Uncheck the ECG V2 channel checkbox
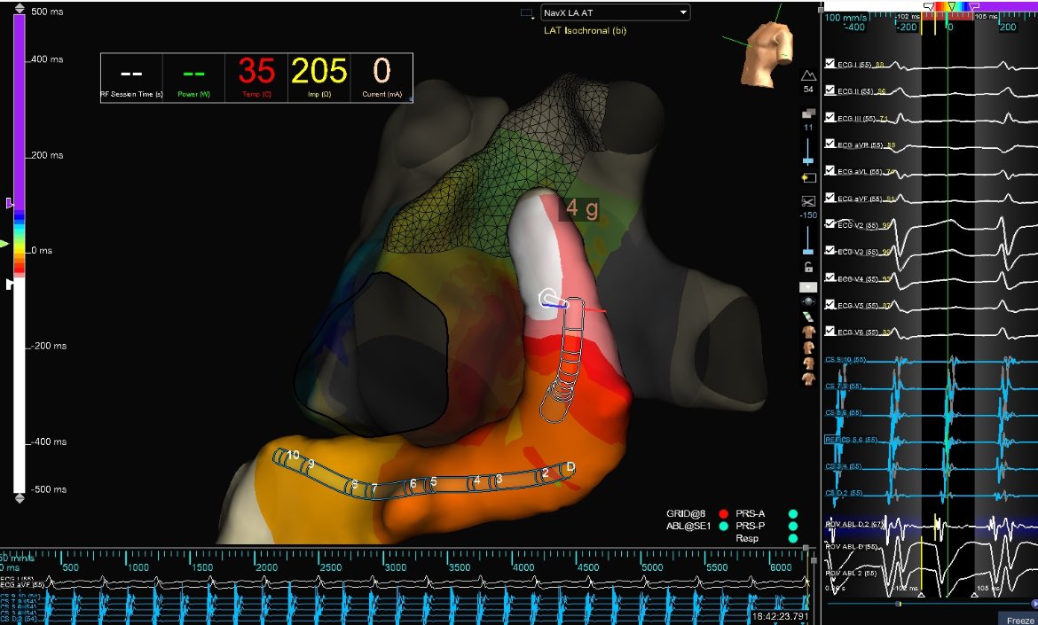 point(830,224)
